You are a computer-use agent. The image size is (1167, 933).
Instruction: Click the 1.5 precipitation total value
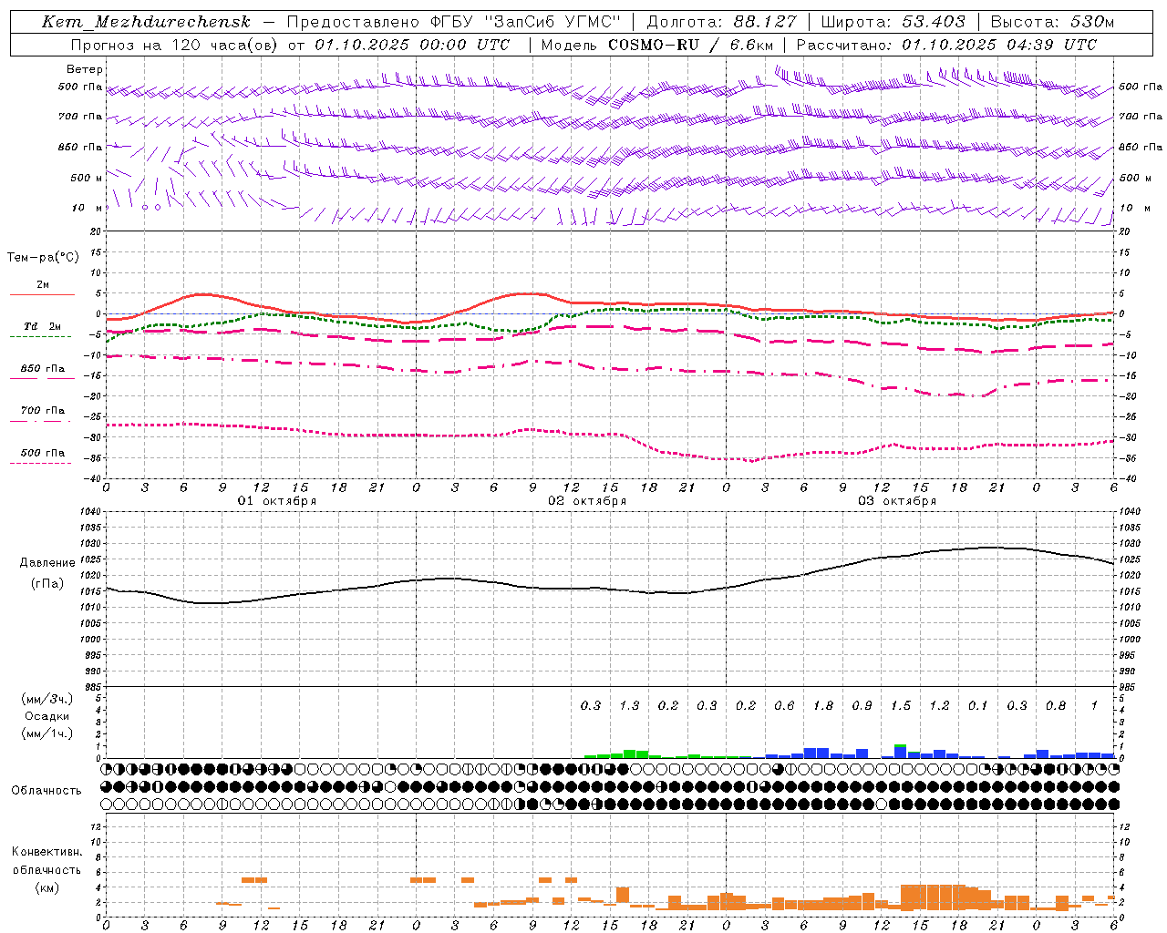(901, 705)
